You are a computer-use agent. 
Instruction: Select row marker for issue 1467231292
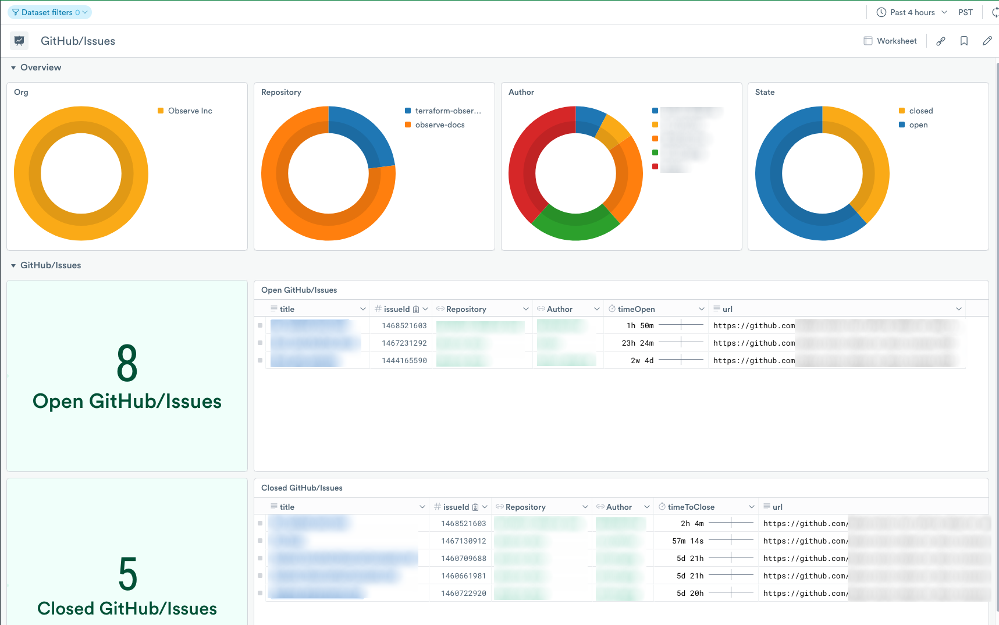(260, 343)
